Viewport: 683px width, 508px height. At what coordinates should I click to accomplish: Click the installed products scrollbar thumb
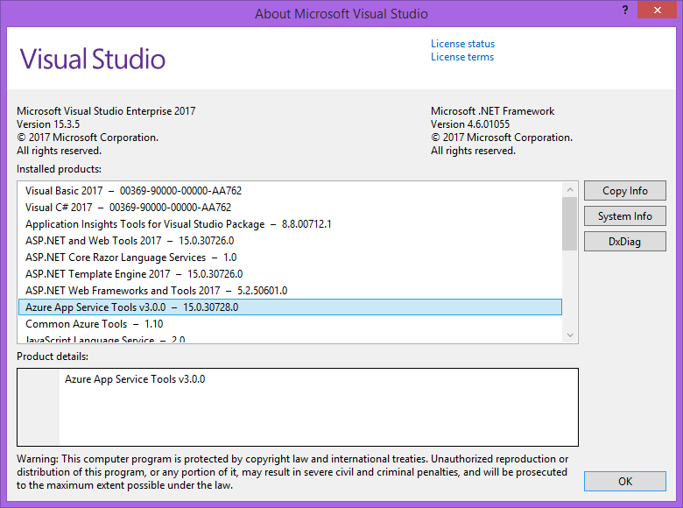tap(570, 224)
